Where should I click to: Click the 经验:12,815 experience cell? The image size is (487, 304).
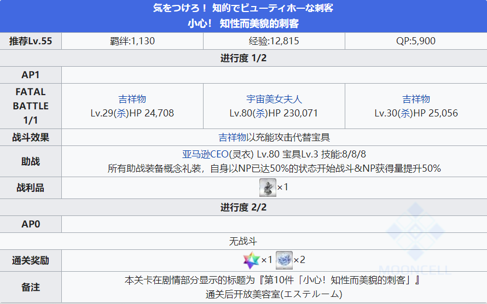pos(274,41)
